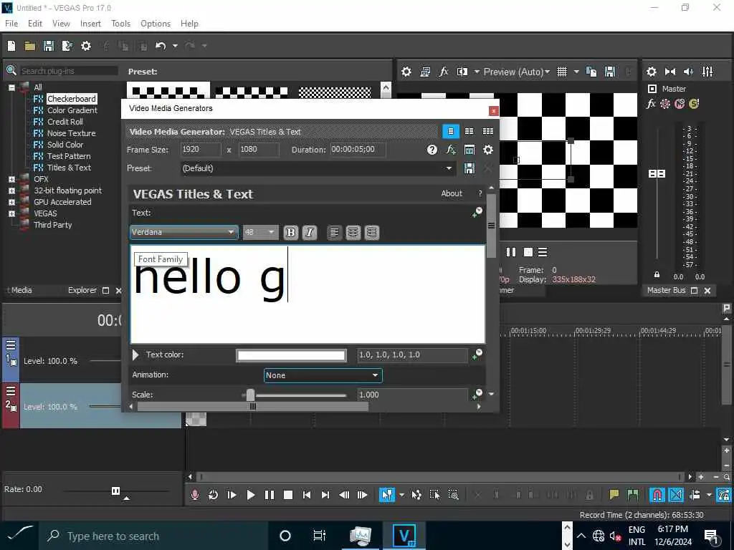Screen dimensions: 734x550
Task: Go to start of the project
Action: pyautogui.click(x=307, y=495)
